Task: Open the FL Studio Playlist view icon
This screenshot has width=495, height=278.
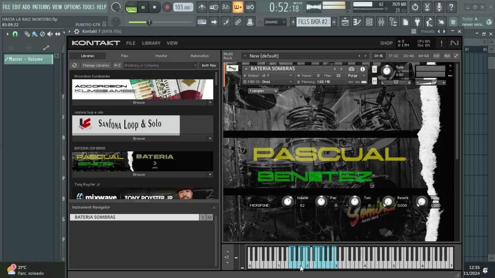Action: point(345,22)
